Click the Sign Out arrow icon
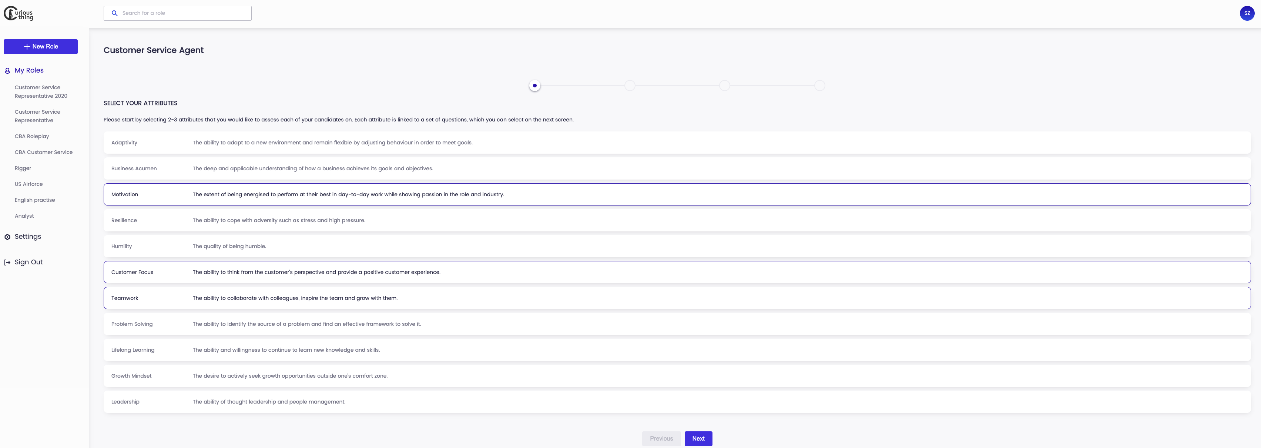1261x448 pixels. click(x=7, y=263)
